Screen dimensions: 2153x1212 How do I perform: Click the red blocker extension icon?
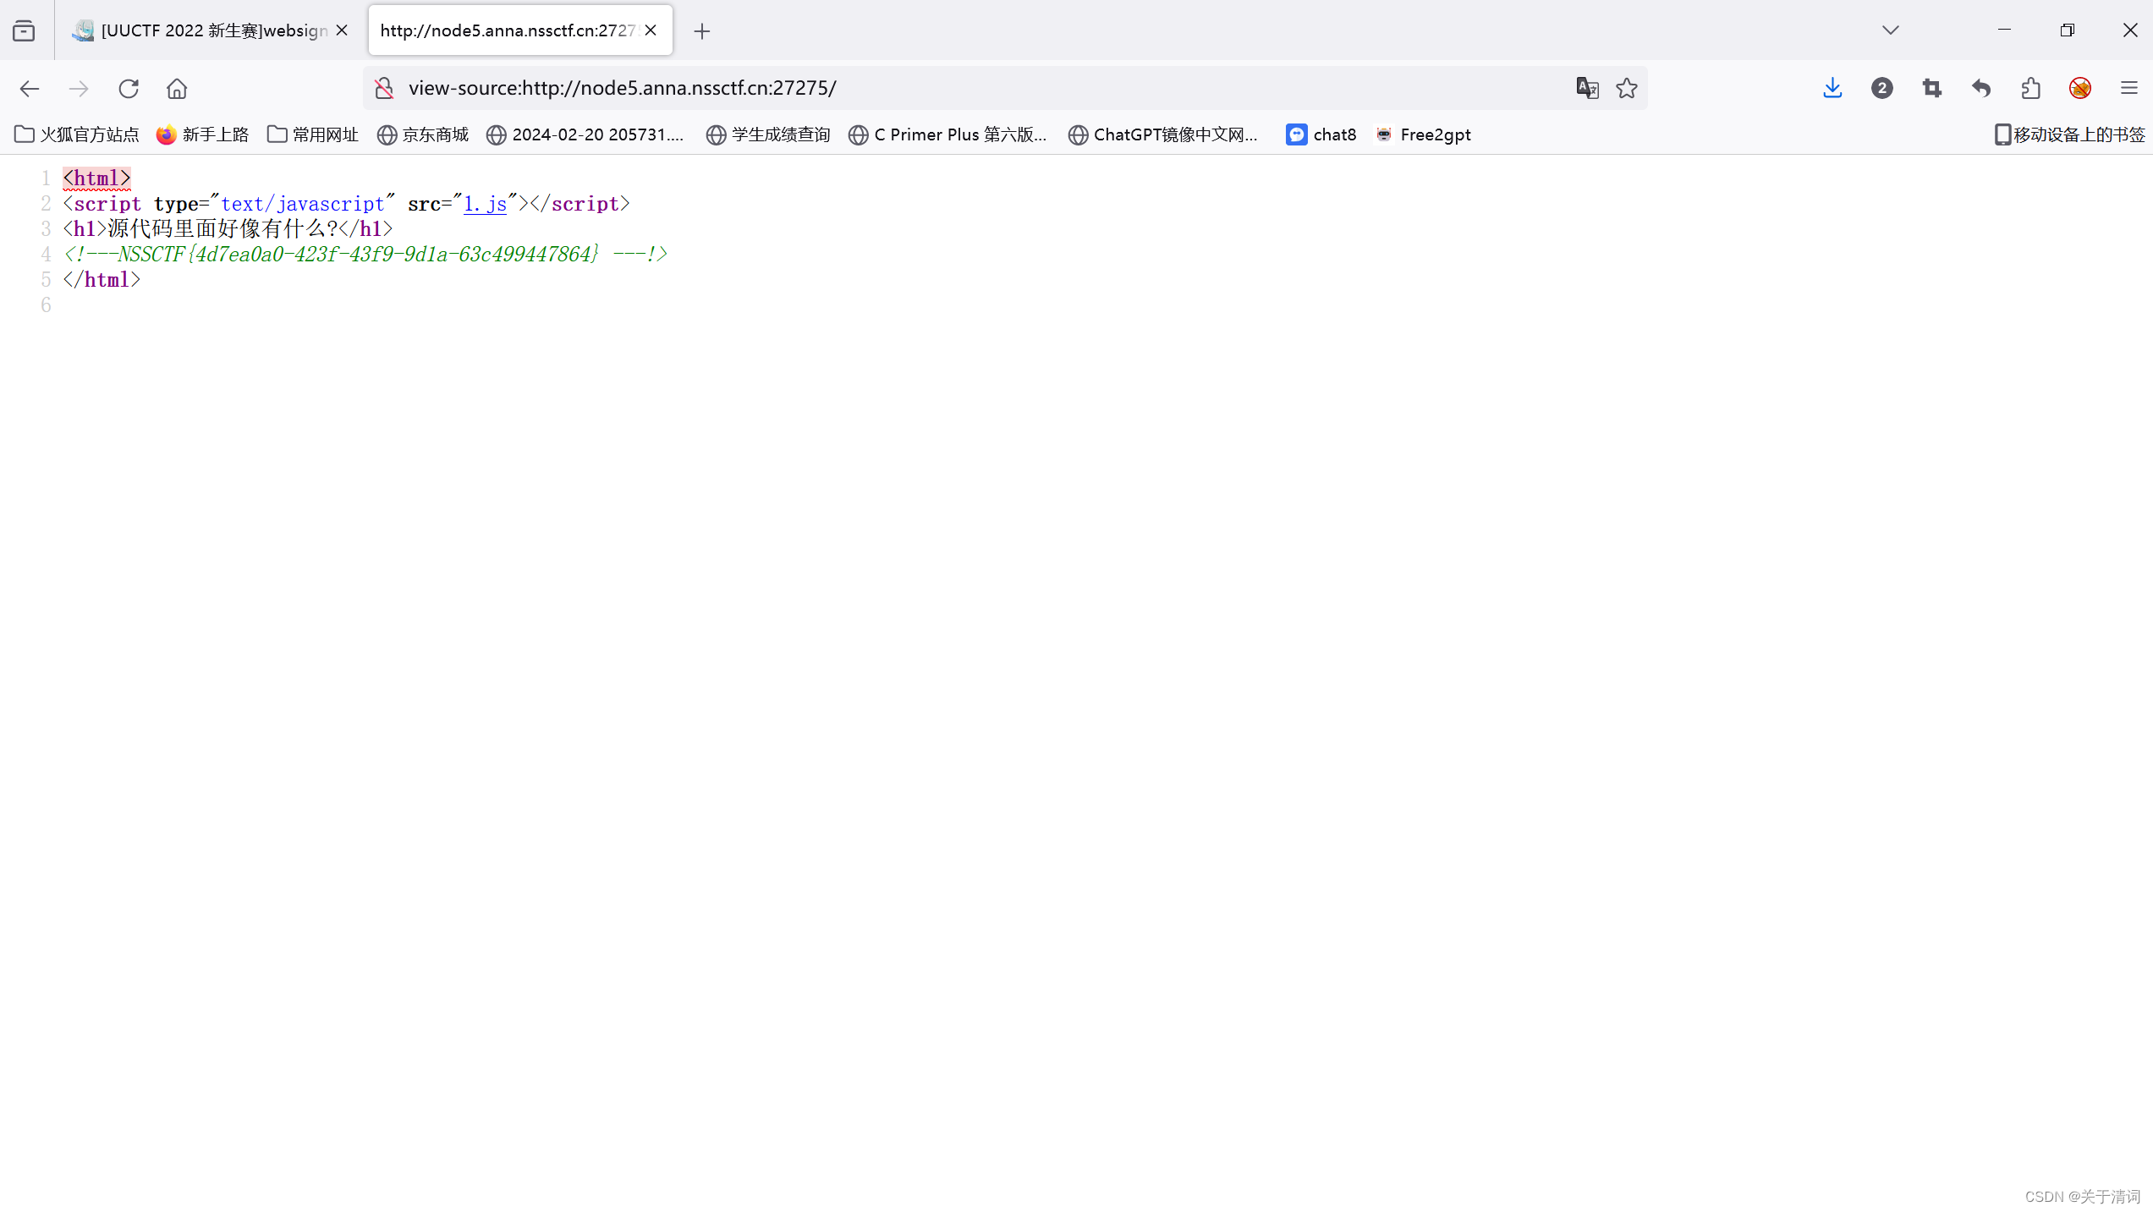click(x=2080, y=88)
